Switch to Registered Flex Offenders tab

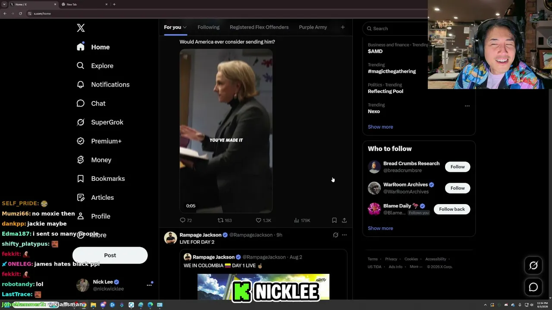pos(259,27)
